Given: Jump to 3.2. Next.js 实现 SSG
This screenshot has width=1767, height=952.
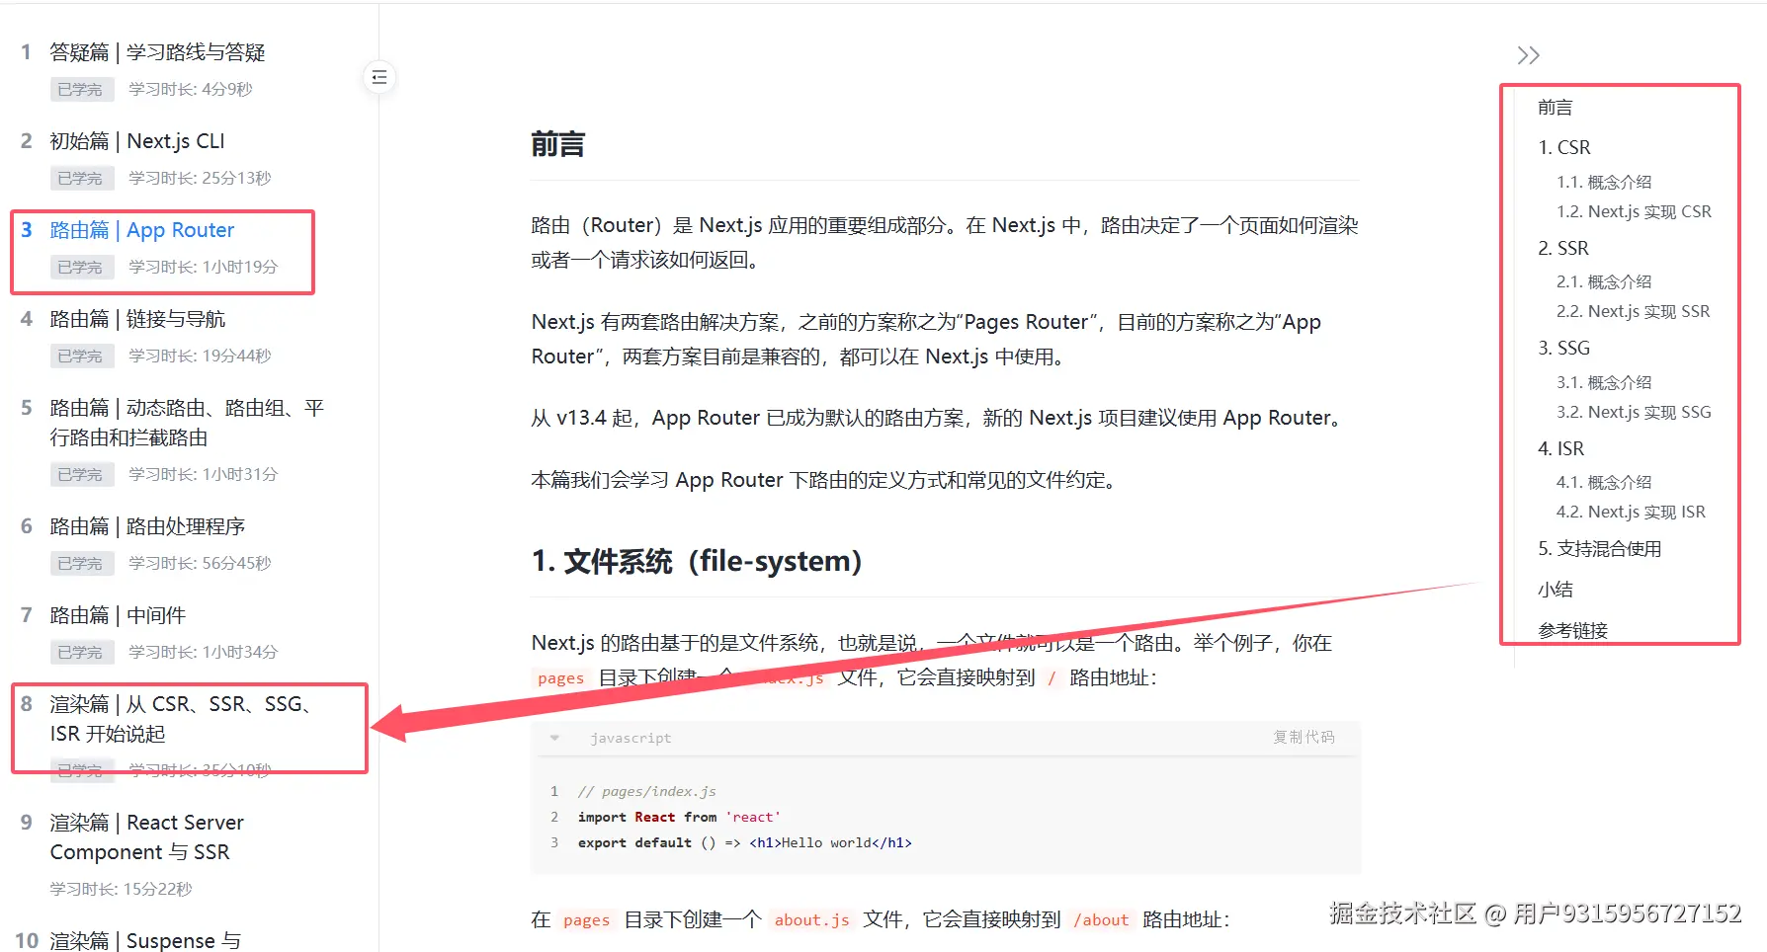Looking at the screenshot, I should 1633,412.
